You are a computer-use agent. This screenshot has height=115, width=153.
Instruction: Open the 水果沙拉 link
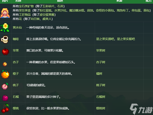[x=60, y=10]
